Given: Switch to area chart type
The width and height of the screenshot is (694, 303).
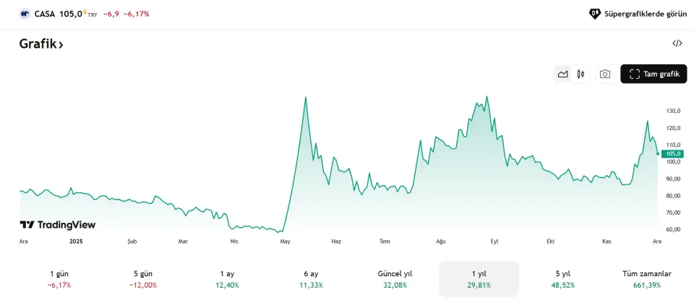Looking at the screenshot, I should [x=562, y=74].
